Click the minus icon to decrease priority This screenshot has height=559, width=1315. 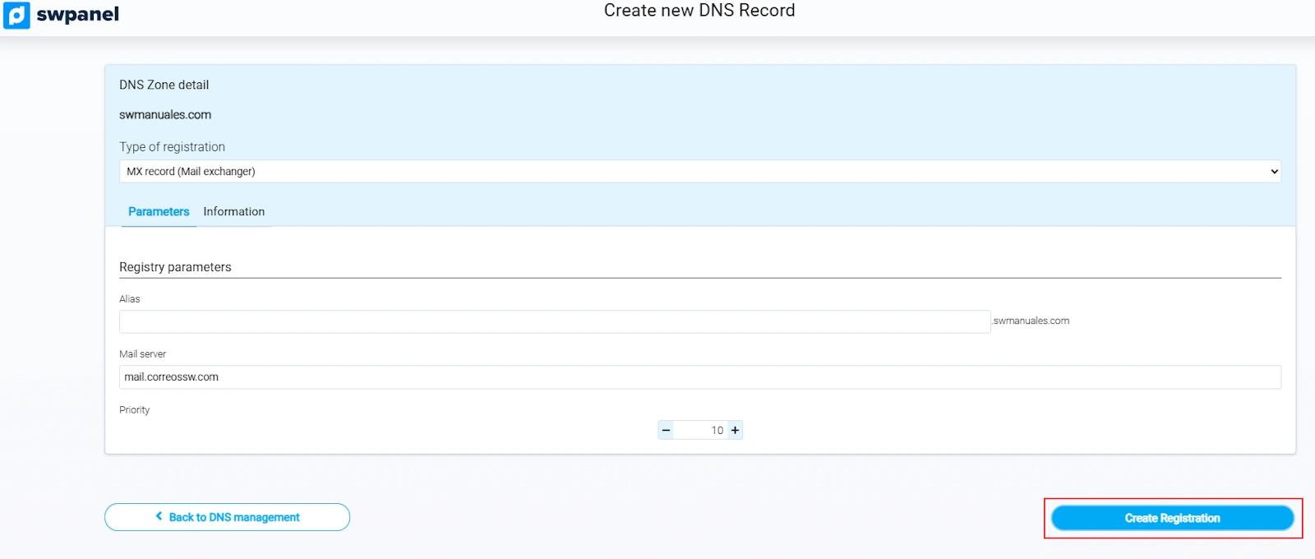coord(666,430)
